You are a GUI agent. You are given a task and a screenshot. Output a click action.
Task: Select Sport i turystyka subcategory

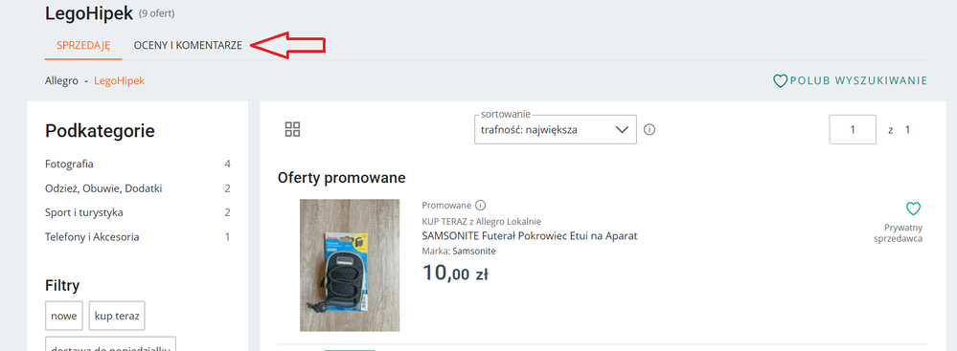tap(83, 212)
